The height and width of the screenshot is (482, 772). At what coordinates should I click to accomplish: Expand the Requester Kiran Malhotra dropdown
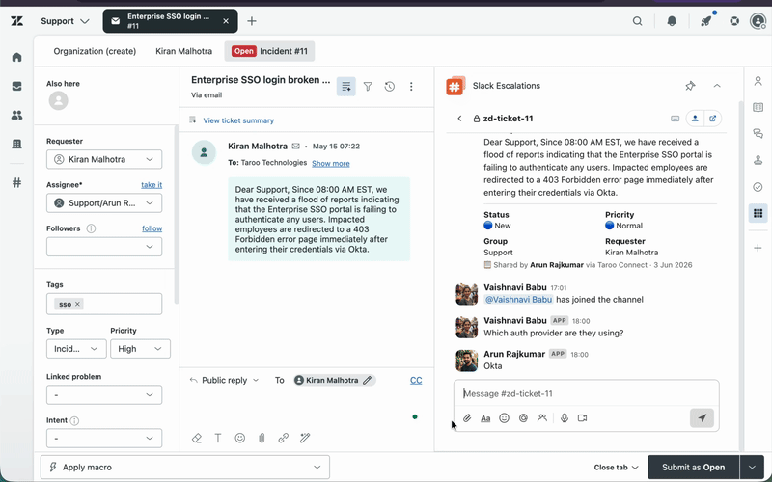104,159
